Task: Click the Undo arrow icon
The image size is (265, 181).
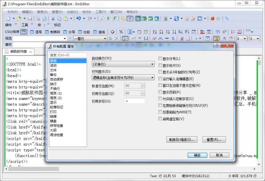Action: (78, 19)
